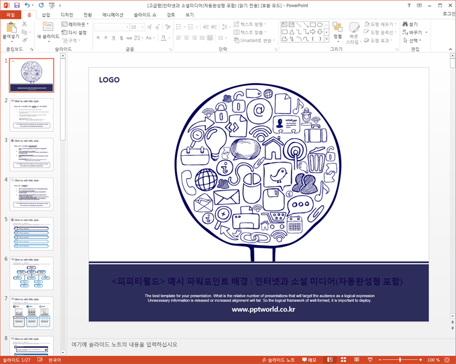Image resolution: width=456 pixels, height=364 pixels.
Task: Toggle Justify paragraph alignment button
Action: [x=202, y=38]
